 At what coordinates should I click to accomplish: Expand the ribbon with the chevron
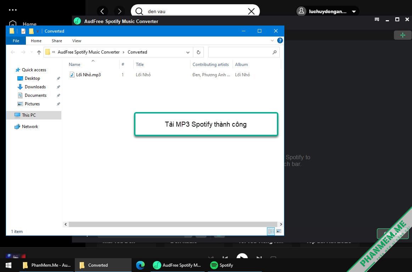point(272,40)
